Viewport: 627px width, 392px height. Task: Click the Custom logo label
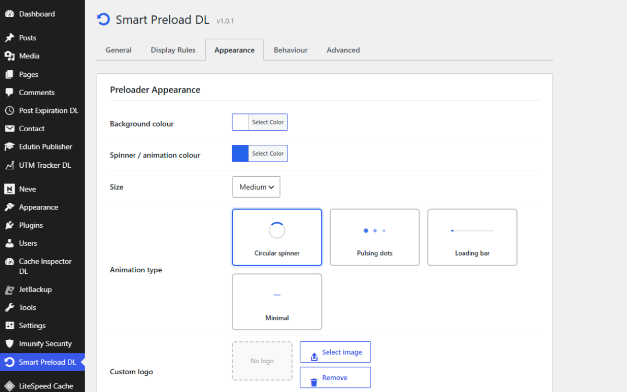[x=131, y=372]
